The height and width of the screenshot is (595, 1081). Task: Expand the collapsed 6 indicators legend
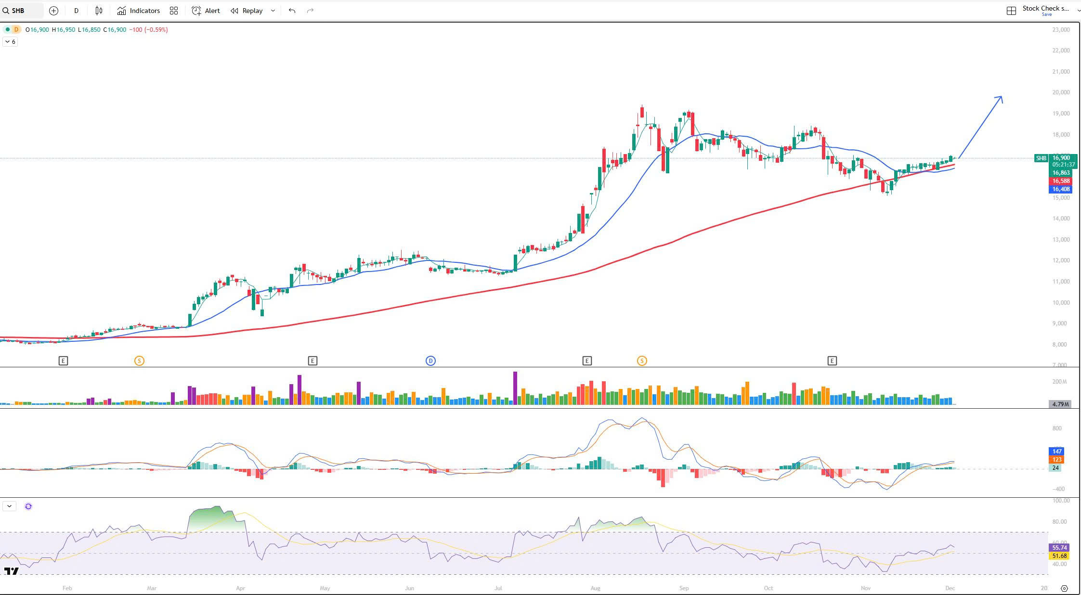(x=10, y=42)
